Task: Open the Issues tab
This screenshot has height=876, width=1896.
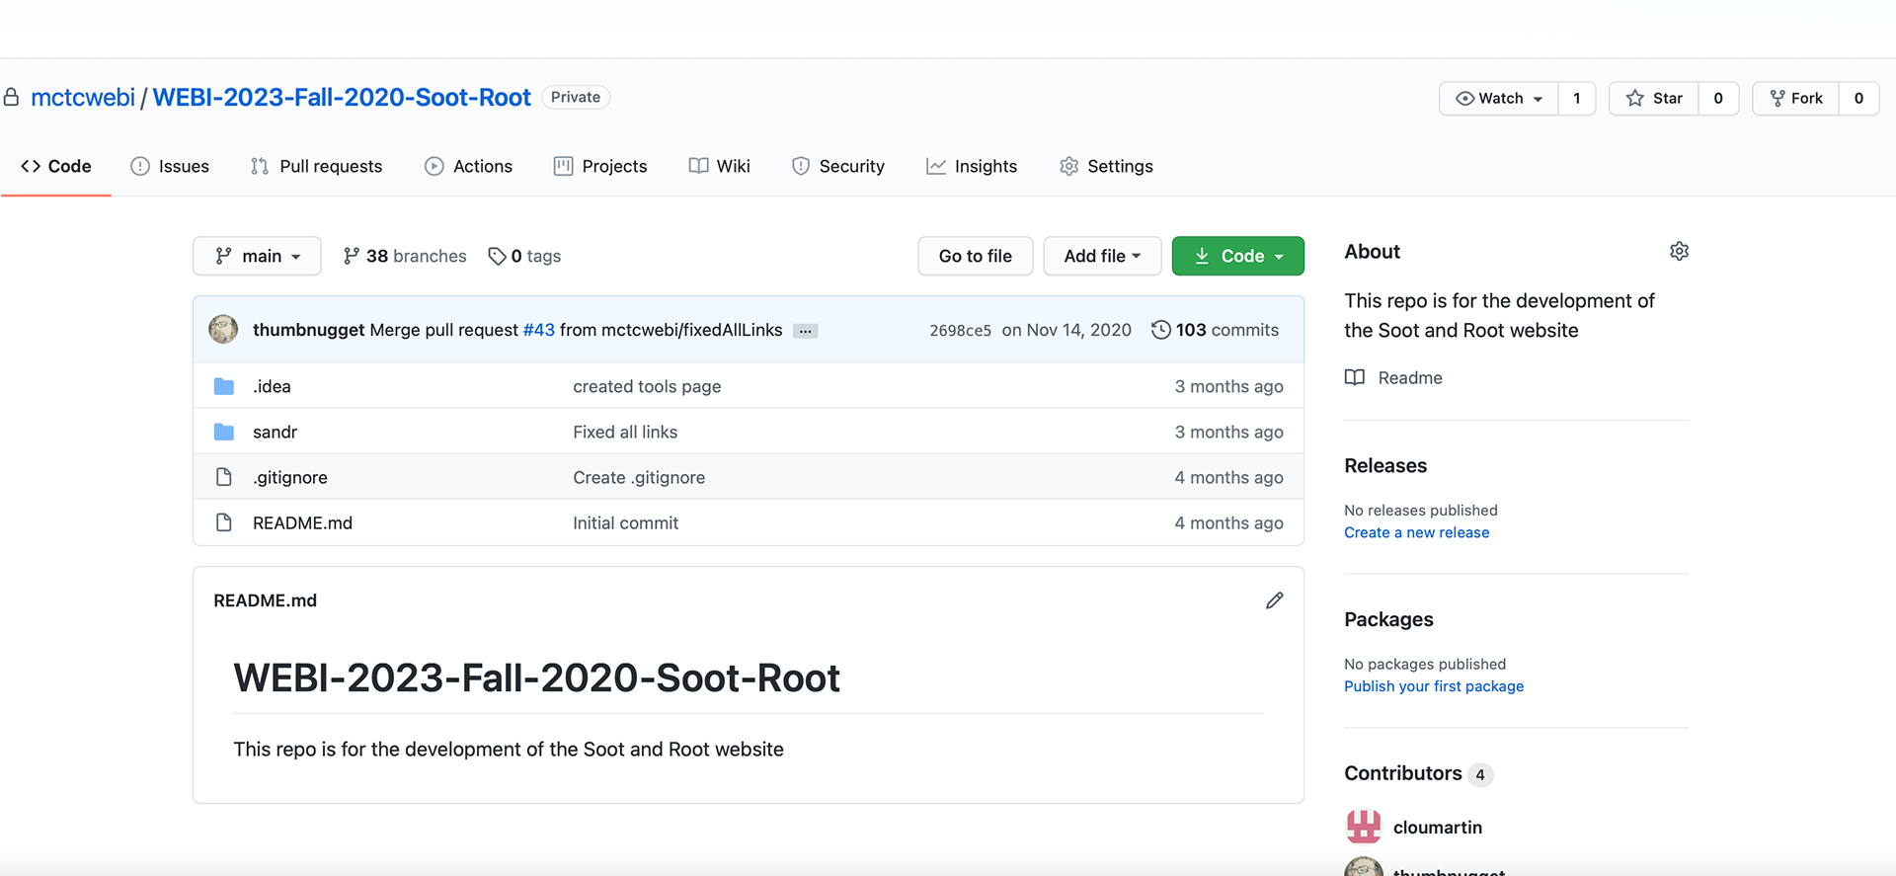Action: [170, 166]
